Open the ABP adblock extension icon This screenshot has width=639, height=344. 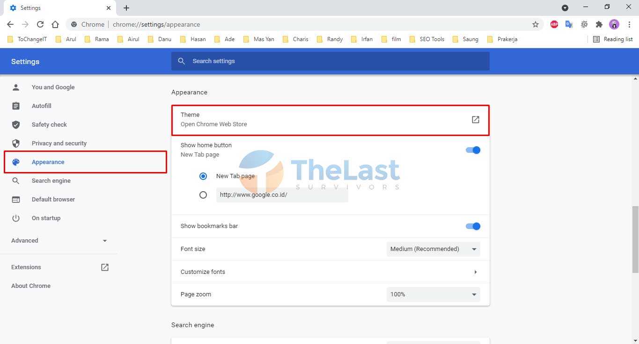coord(554,24)
